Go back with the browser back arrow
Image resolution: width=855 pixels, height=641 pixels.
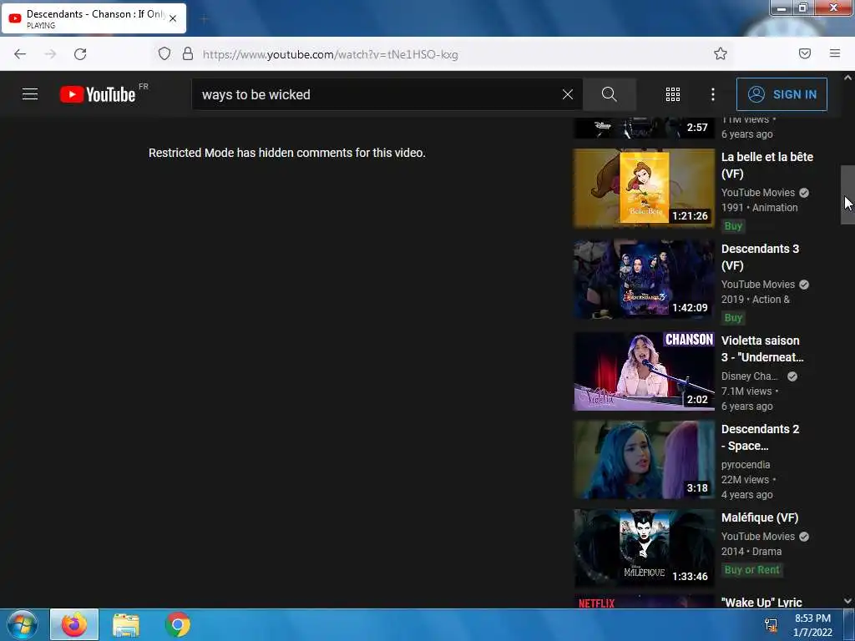pyautogui.click(x=20, y=54)
